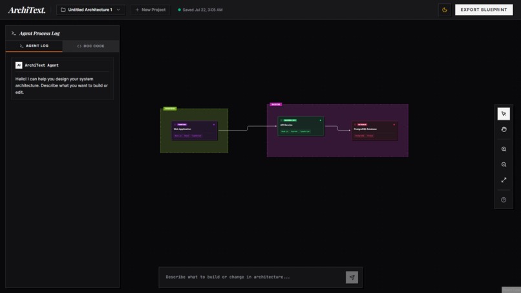521x293 pixels.
Task: Focus the describe architecture input field
Action: tap(255, 277)
